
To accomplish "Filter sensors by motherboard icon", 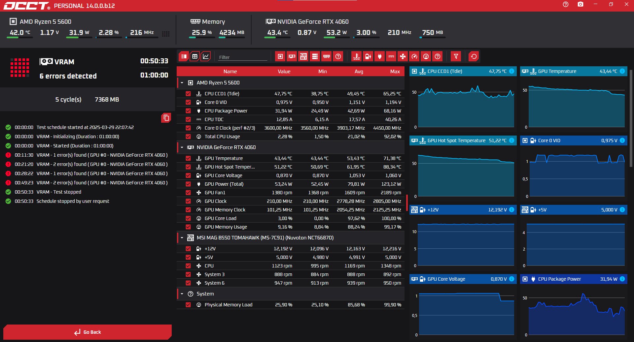I will point(303,56).
